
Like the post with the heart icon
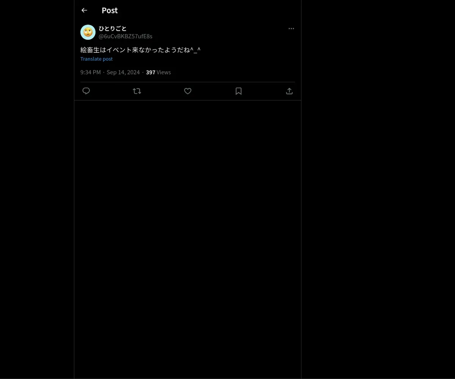tap(188, 91)
